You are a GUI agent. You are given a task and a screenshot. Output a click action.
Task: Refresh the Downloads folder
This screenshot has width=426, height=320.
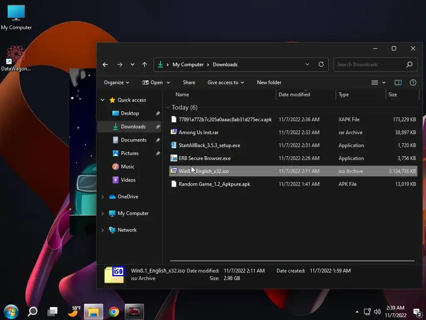(x=321, y=65)
